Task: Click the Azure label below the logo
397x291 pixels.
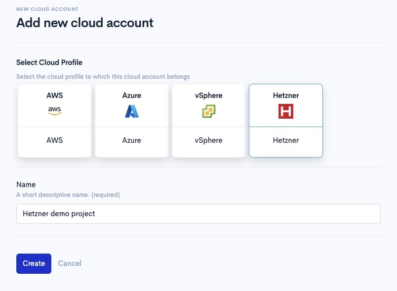Action: point(131,140)
